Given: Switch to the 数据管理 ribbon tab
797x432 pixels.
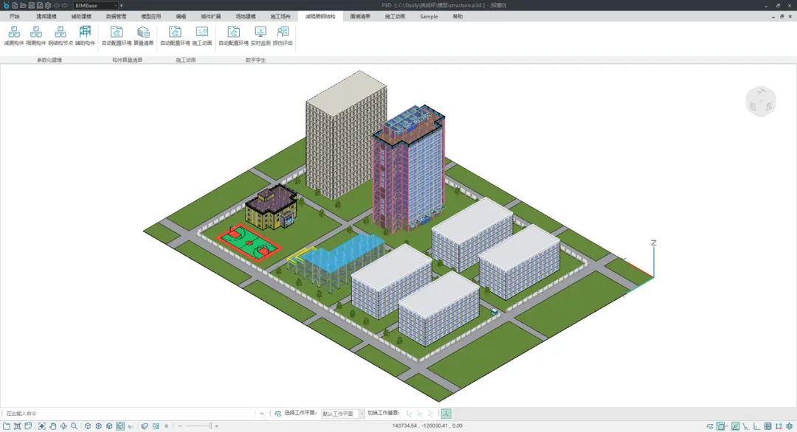Looking at the screenshot, I should (x=116, y=16).
